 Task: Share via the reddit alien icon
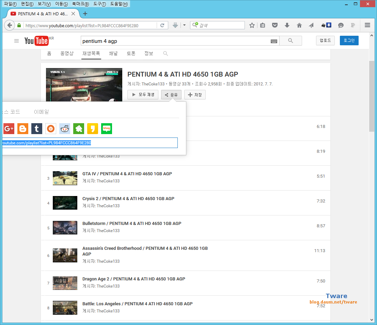pyautogui.click(x=65, y=129)
